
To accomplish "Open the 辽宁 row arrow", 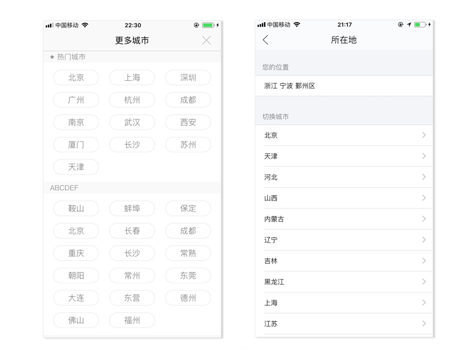I will [424, 240].
